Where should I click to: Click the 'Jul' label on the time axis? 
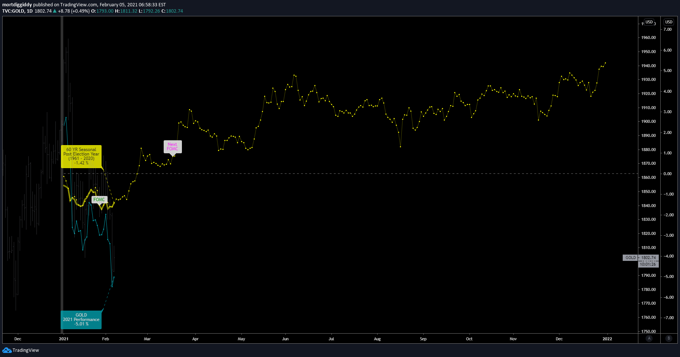coord(331,339)
